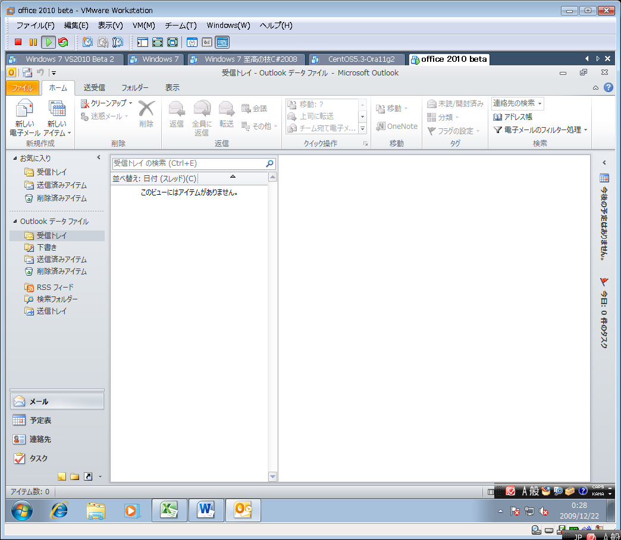Open Contacts (連絡先) navigation button
This screenshot has height=540, width=621.
tap(40, 439)
